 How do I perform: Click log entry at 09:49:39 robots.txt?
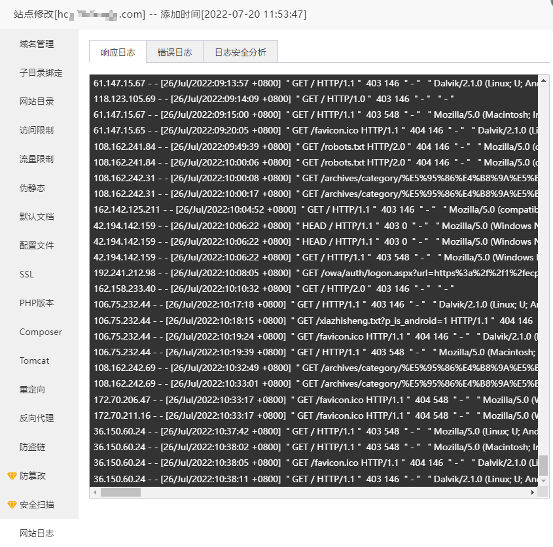[314, 147]
